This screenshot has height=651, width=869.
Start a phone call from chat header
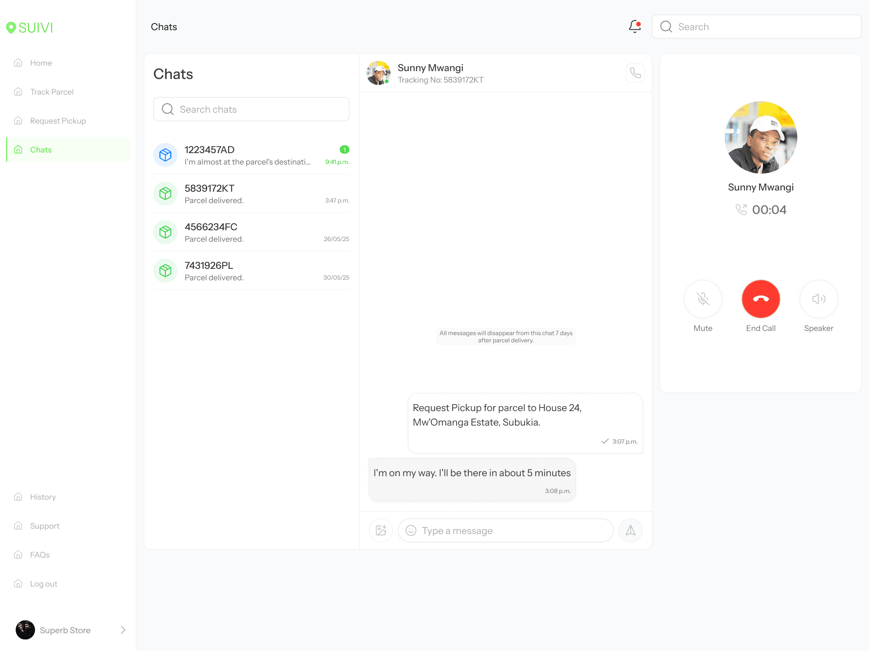635,73
